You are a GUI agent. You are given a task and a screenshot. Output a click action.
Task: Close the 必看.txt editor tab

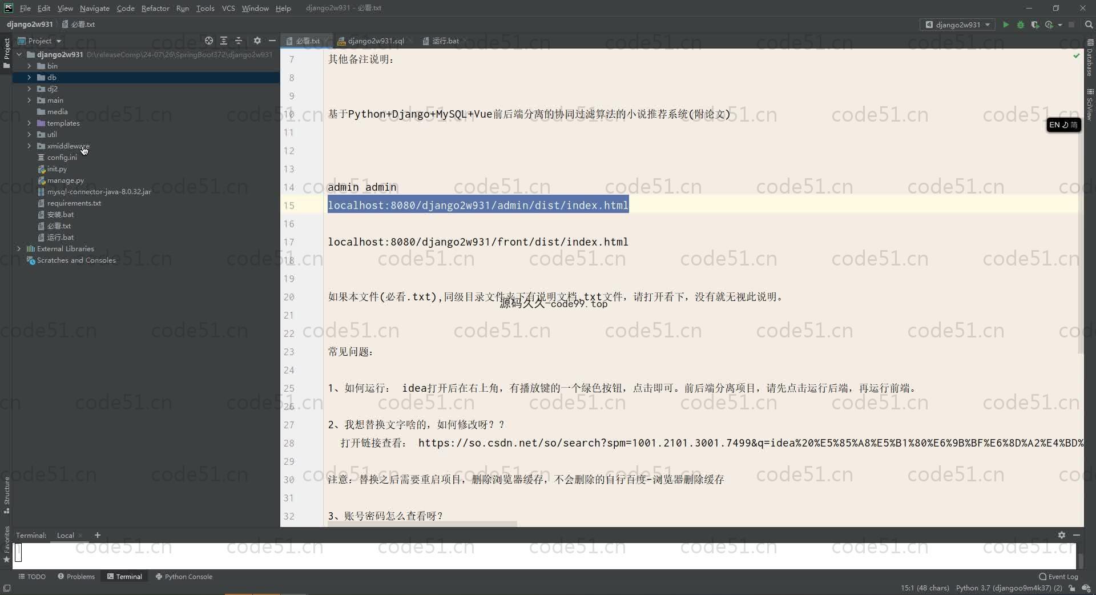(326, 41)
